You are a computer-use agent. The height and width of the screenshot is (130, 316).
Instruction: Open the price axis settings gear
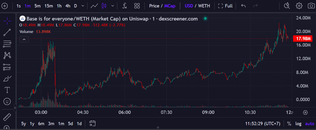coord(305,112)
